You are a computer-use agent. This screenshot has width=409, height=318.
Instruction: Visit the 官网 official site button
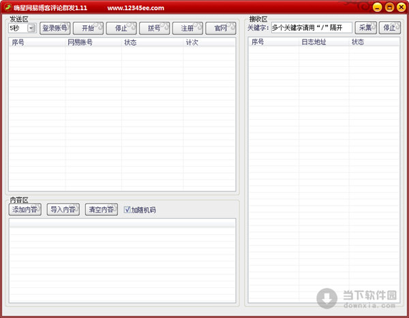click(221, 28)
